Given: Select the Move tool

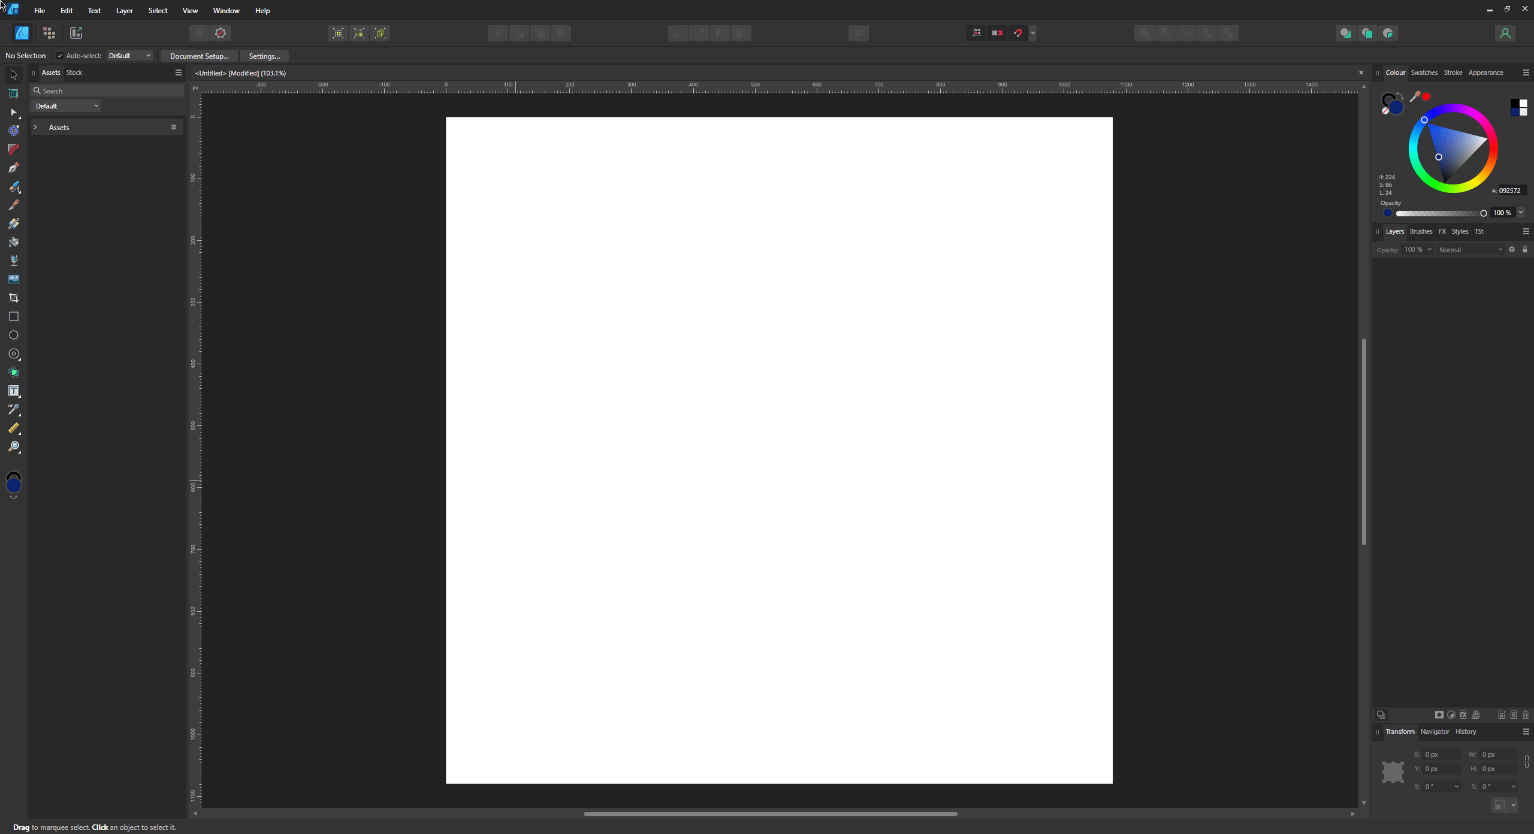Looking at the screenshot, I should pyautogui.click(x=13, y=74).
